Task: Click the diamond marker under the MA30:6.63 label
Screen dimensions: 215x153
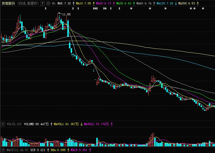Action: (x=119, y=9)
